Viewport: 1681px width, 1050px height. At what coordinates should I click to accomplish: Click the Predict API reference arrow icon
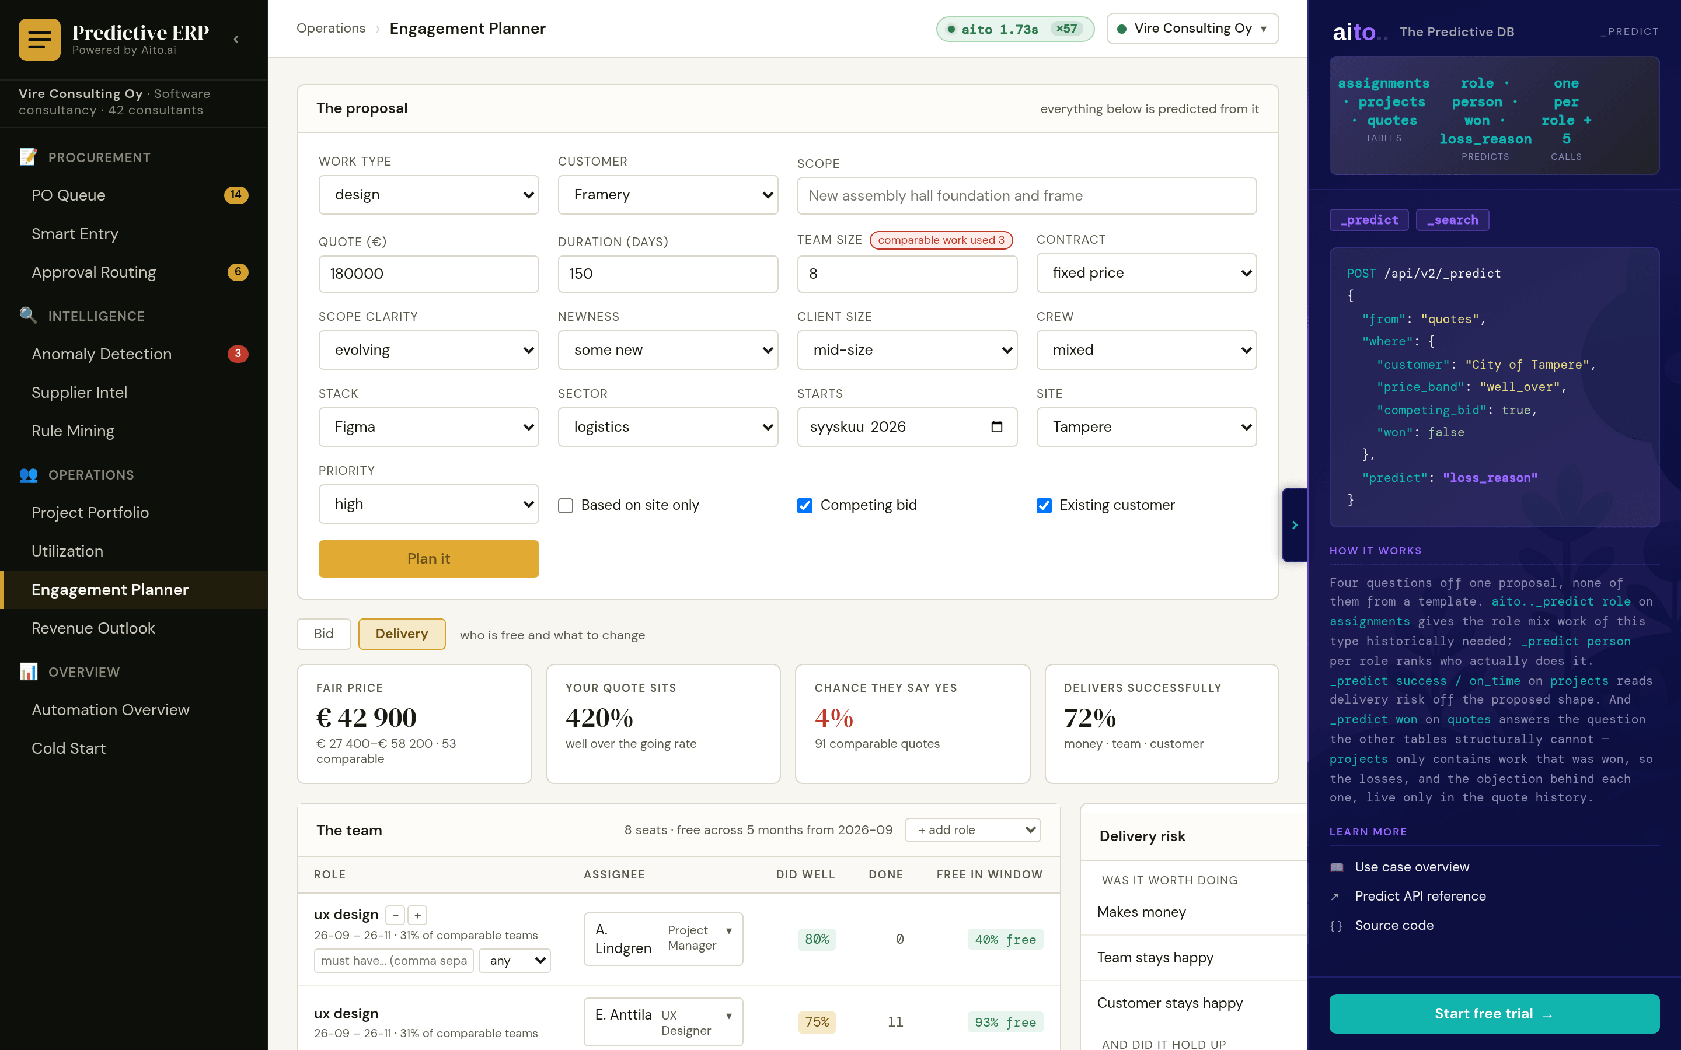coord(1334,897)
